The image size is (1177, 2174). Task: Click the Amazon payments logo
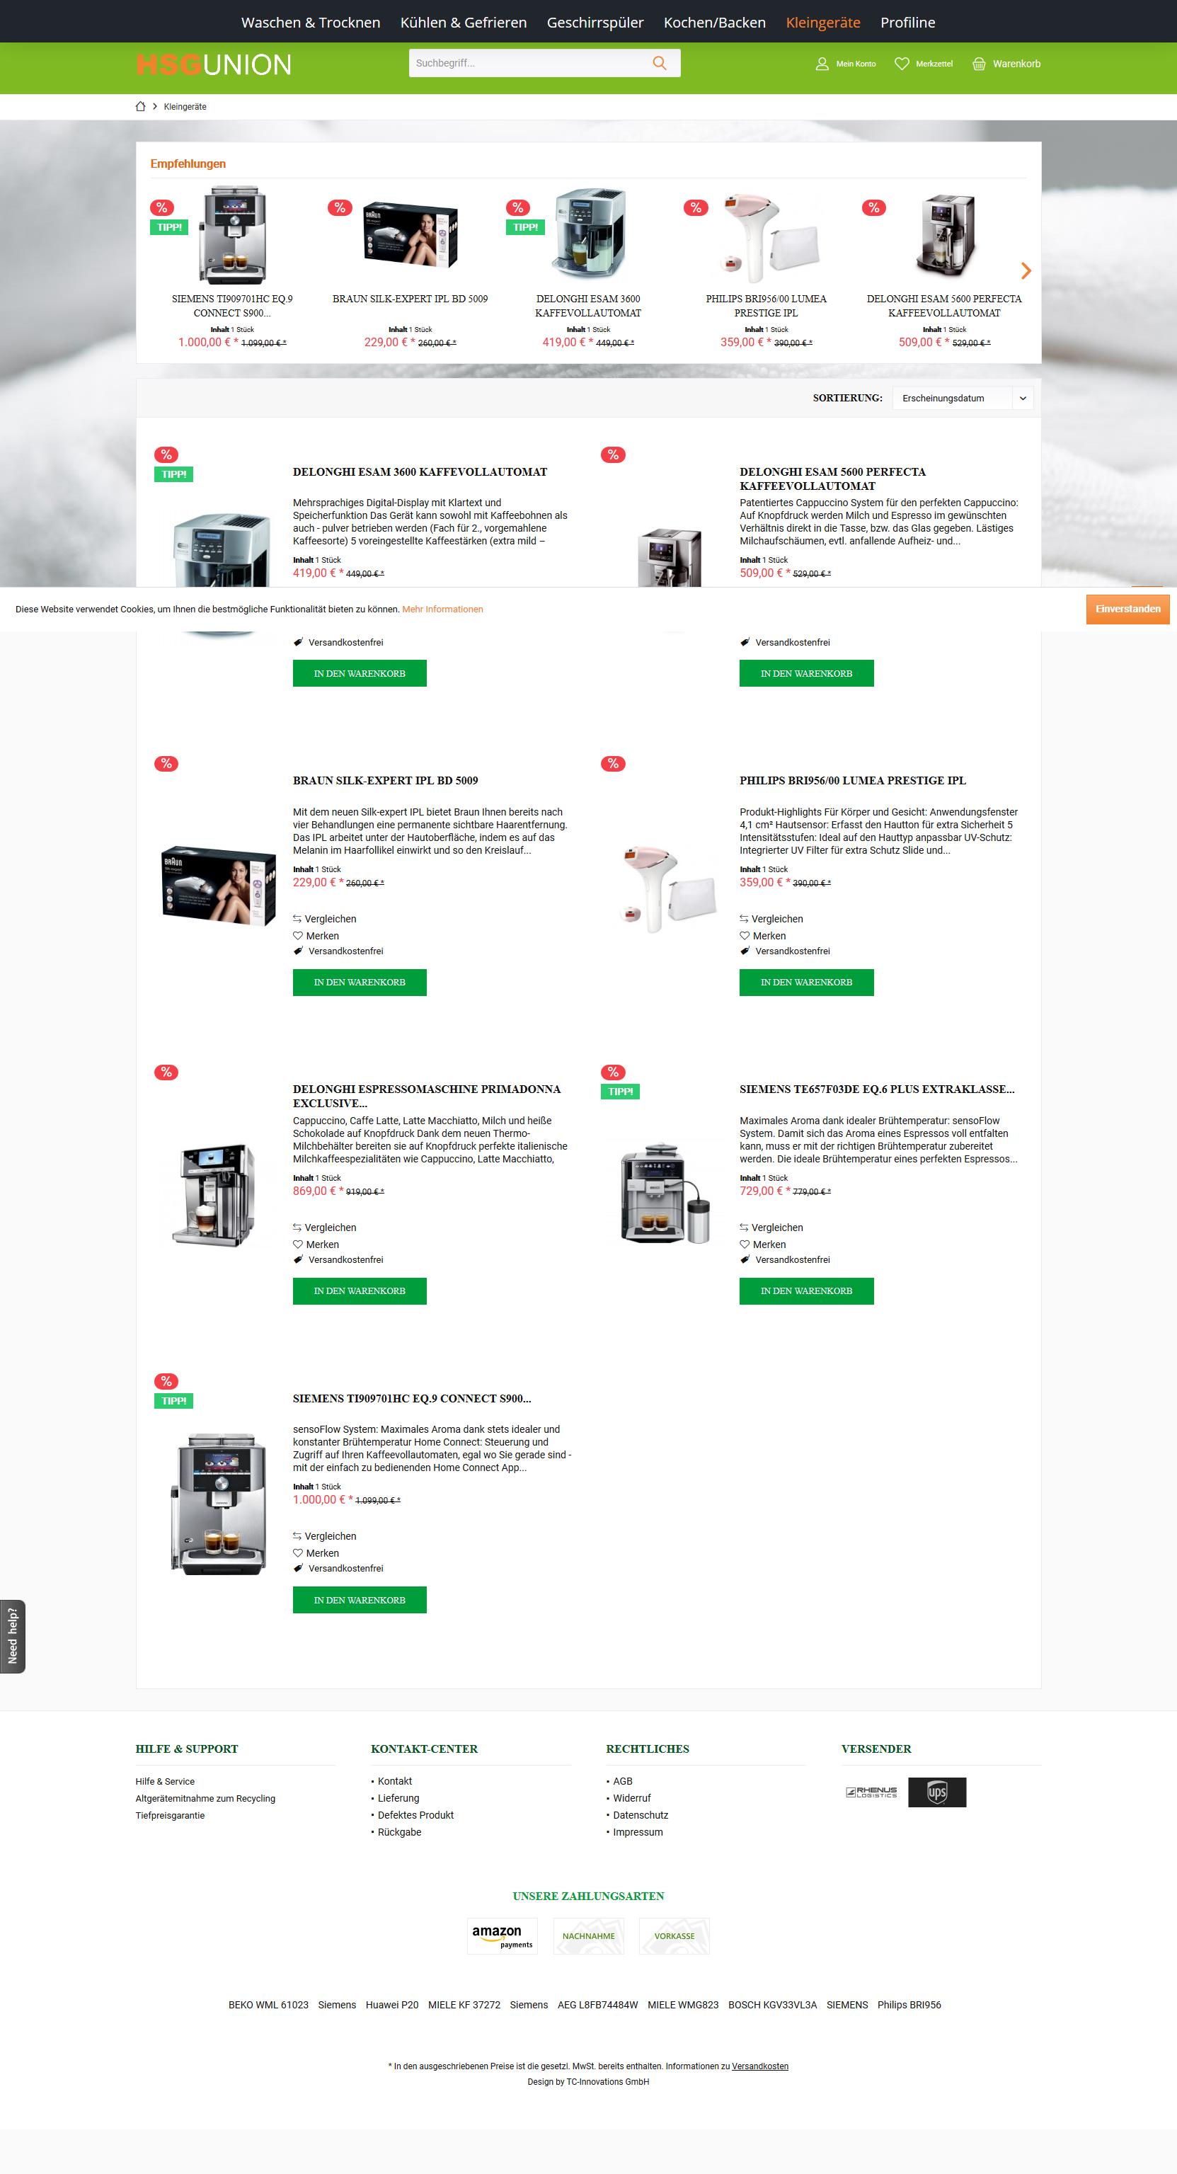502,1936
